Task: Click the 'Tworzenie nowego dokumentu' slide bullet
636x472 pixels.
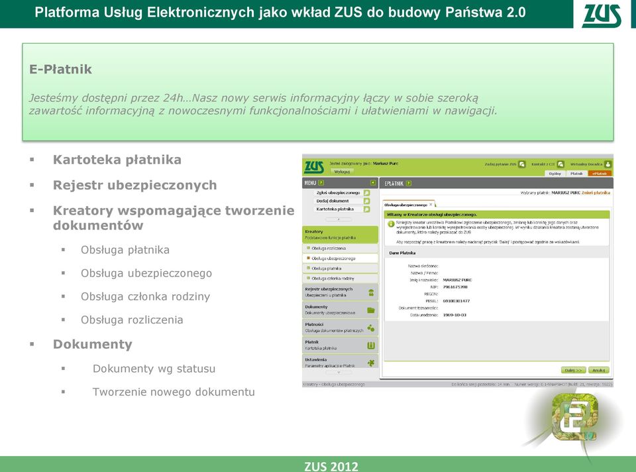Action: click(174, 392)
